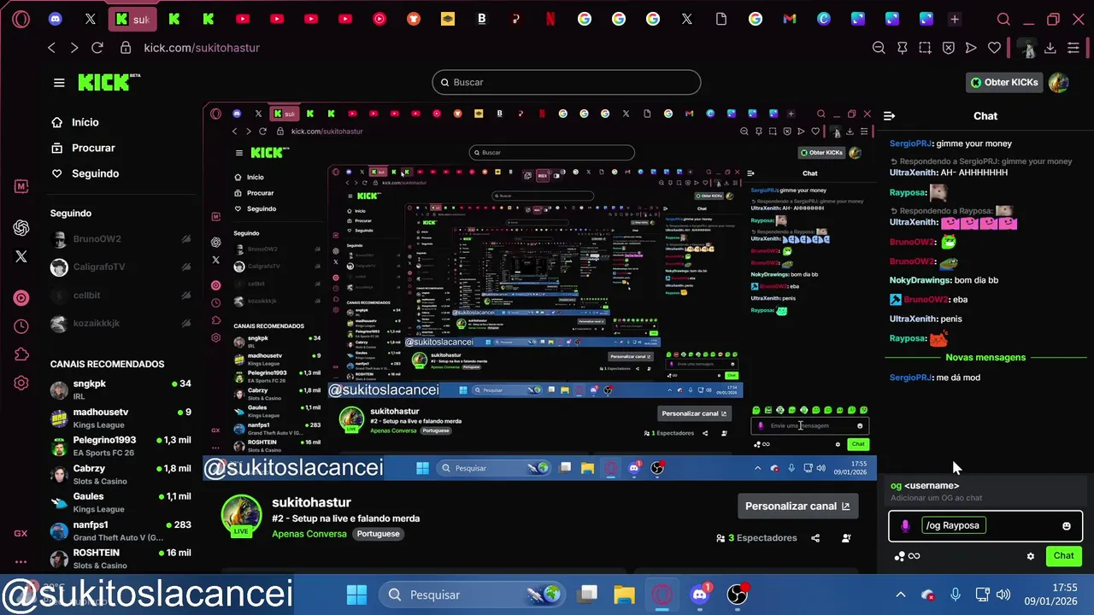Open history clock in Opera sidebar
This screenshot has width=1094, height=615.
tap(21, 326)
